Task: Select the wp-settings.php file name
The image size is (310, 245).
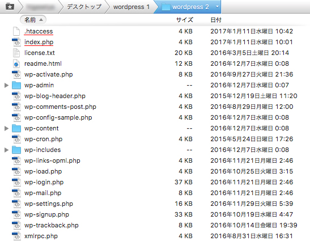Action: [49, 204]
